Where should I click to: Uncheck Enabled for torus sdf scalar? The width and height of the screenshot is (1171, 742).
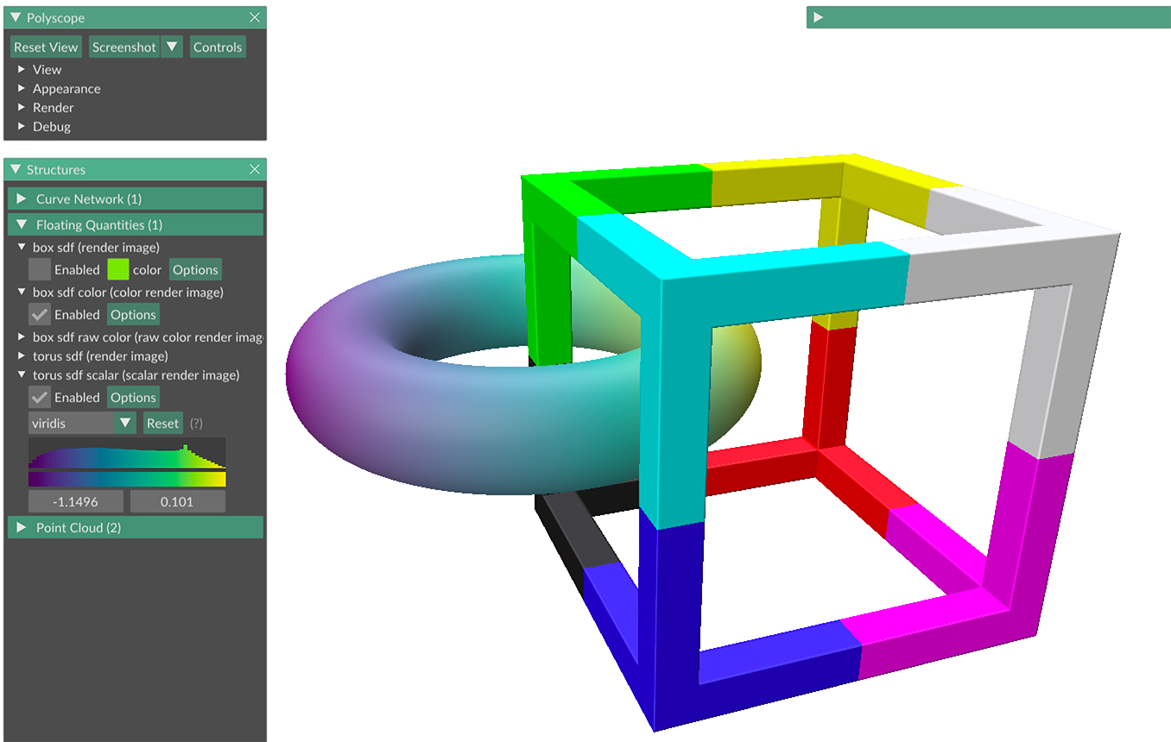coord(40,397)
